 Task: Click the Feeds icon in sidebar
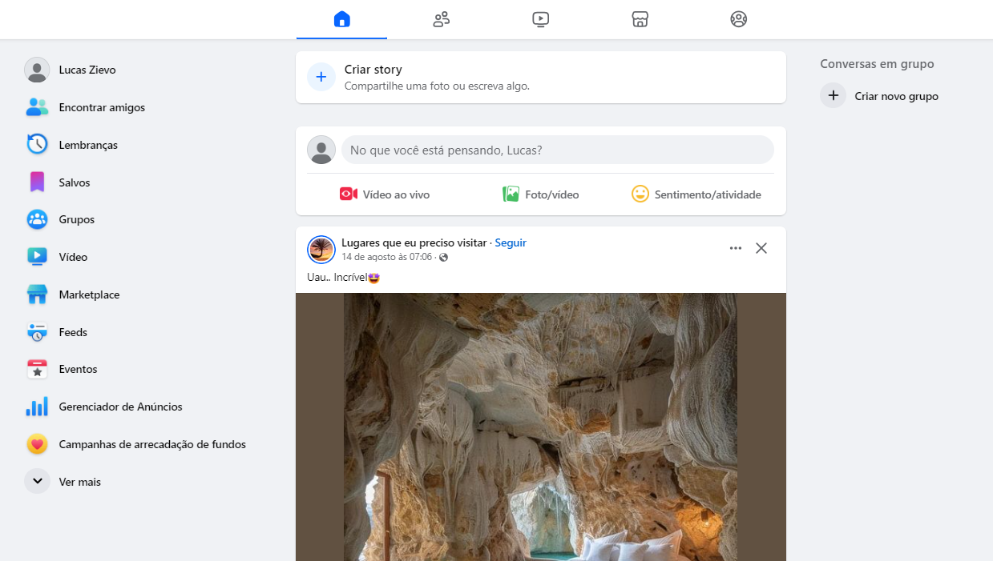tap(37, 332)
